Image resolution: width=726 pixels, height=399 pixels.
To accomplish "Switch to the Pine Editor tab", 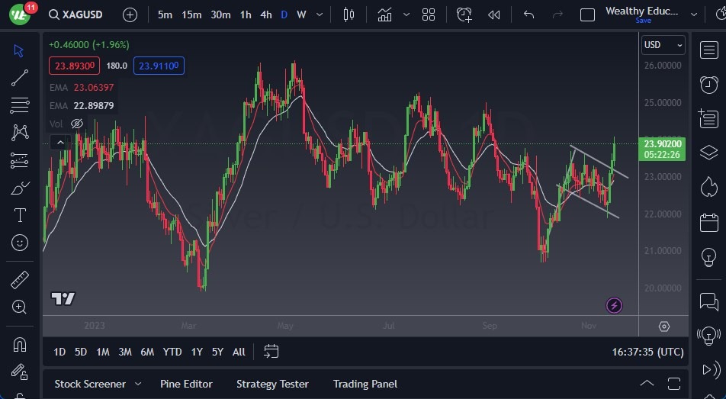I will click(x=186, y=384).
